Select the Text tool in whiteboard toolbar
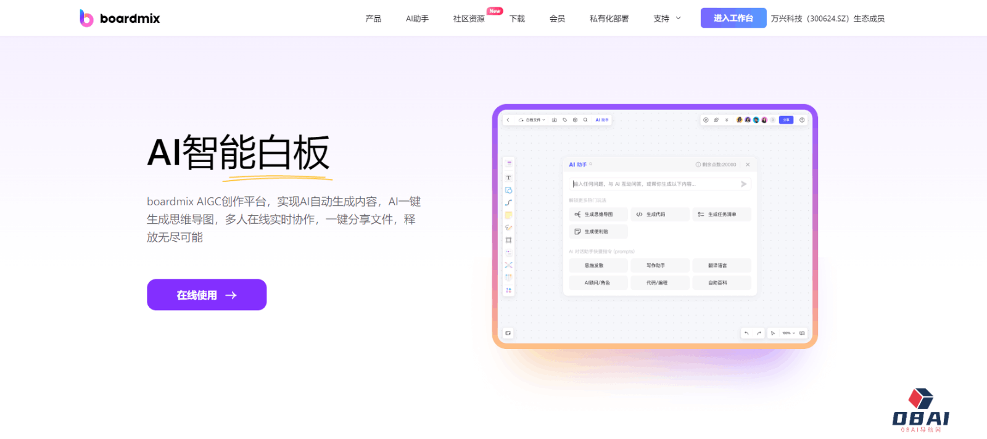The width and height of the screenshot is (987, 439). (x=508, y=178)
